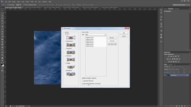Click the Add Open Files button
This screenshot has height=107, width=191.
112,44
